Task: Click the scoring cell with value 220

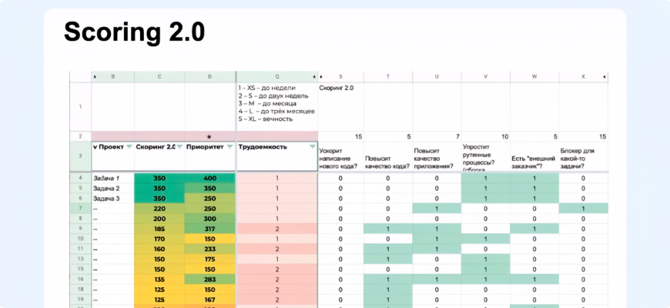Action: click(x=159, y=209)
